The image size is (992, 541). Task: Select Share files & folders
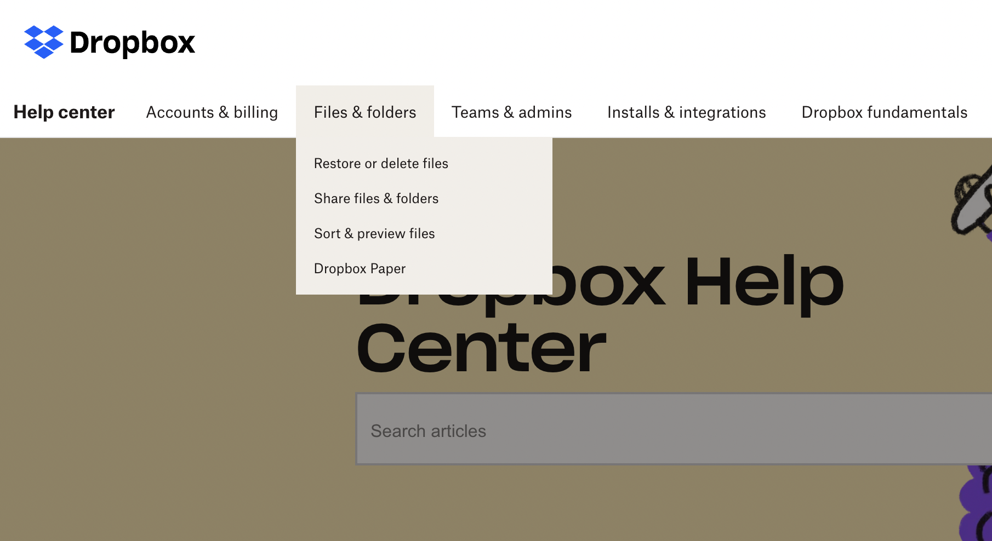coord(377,198)
